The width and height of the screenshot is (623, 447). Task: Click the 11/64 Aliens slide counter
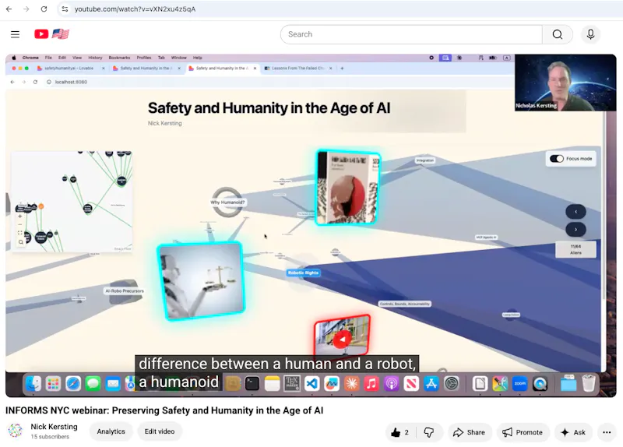pyautogui.click(x=575, y=249)
